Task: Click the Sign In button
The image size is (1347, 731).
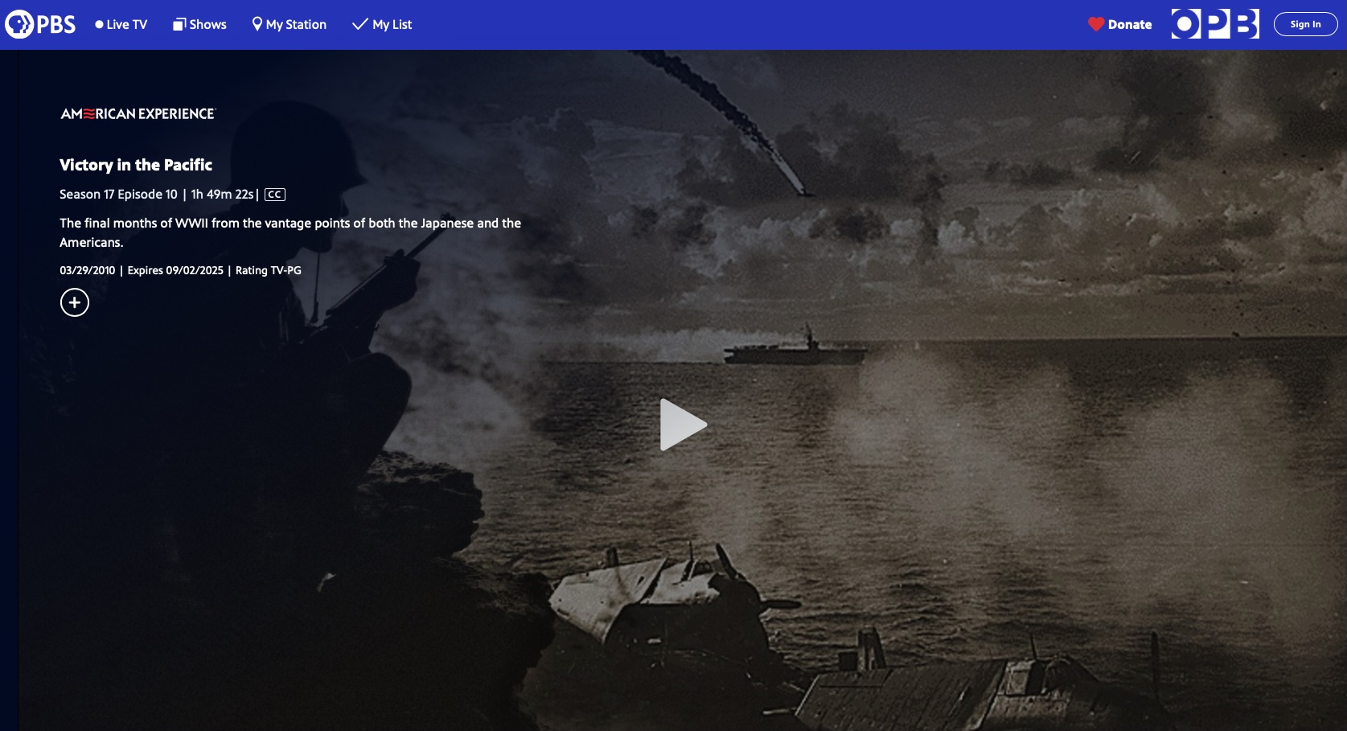Action: (x=1305, y=24)
